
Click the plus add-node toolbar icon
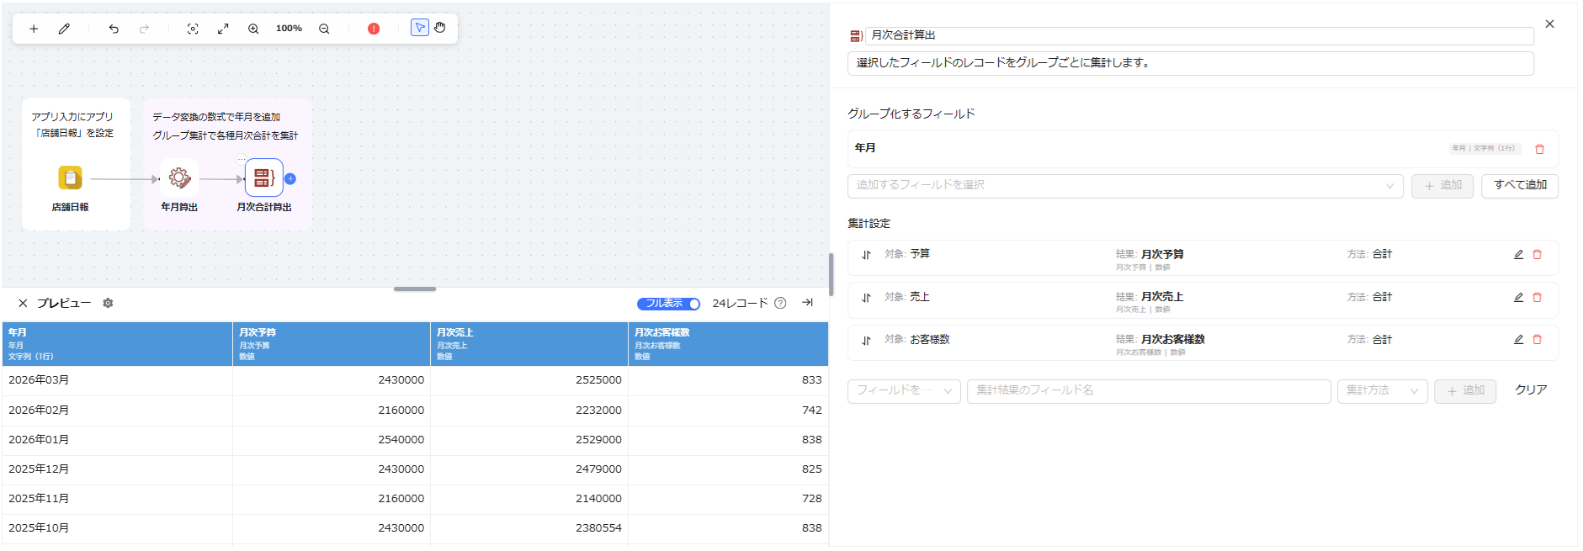pyautogui.click(x=34, y=29)
